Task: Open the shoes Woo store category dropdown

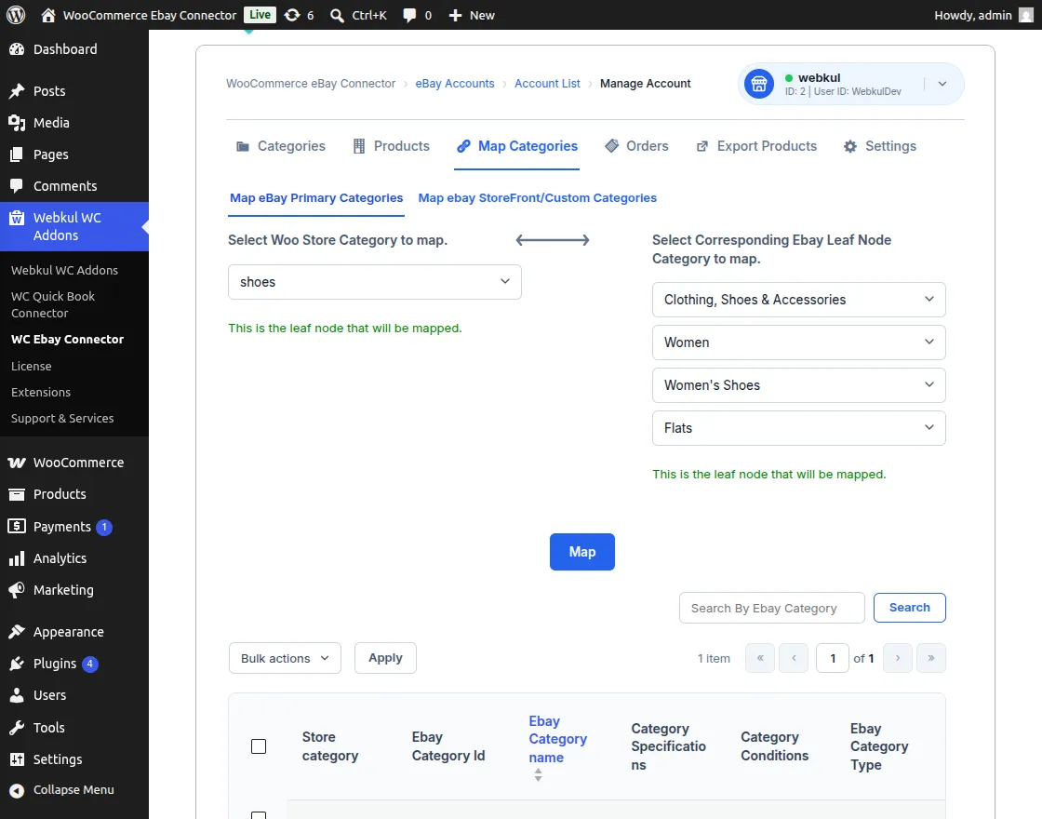Action: point(375,282)
